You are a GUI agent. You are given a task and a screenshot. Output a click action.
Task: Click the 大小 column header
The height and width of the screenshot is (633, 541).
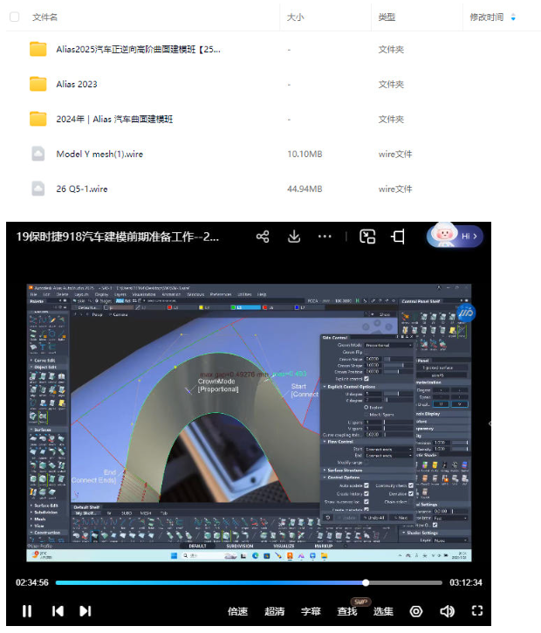[x=295, y=17]
